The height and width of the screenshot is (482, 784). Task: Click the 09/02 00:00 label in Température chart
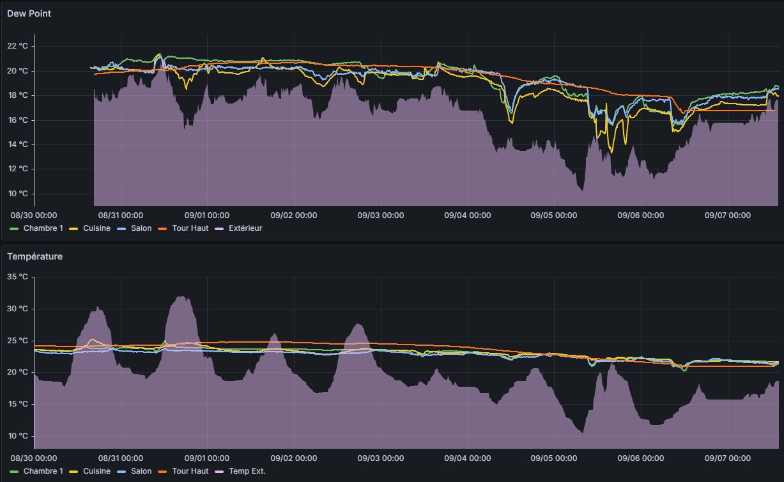294,458
